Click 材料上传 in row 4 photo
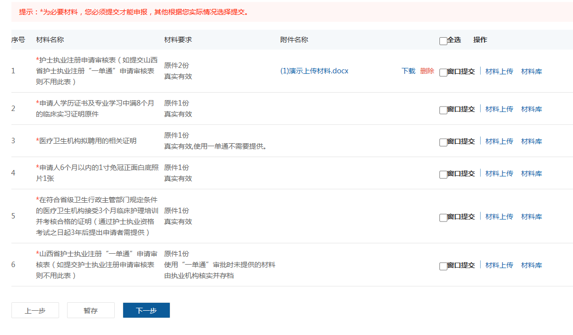573x335 pixels. [x=499, y=173]
